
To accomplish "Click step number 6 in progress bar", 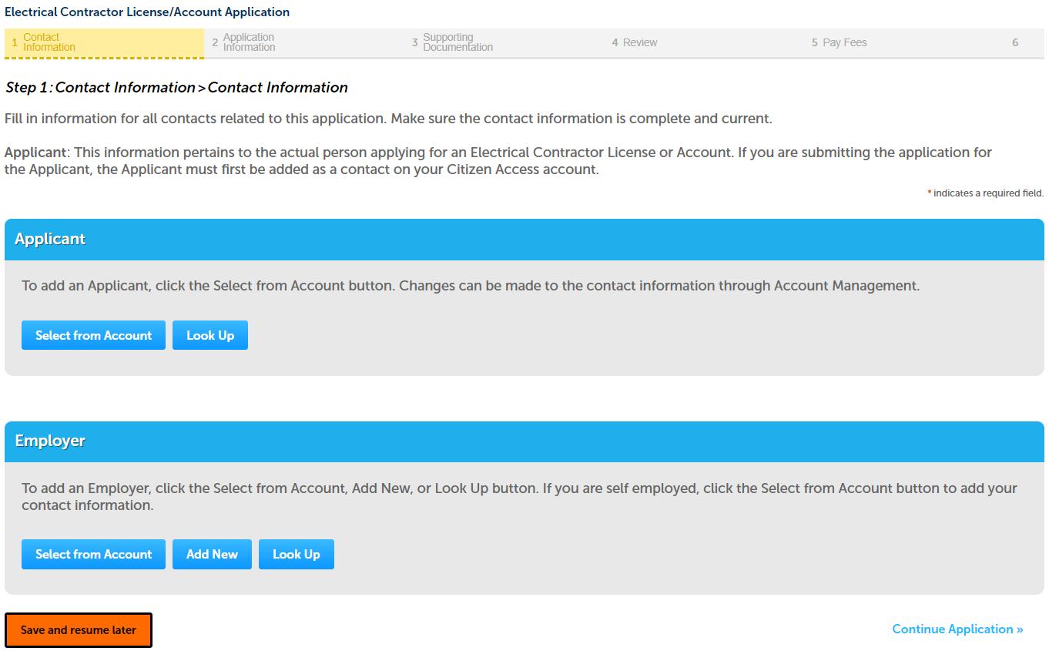I will click(1015, 42).
